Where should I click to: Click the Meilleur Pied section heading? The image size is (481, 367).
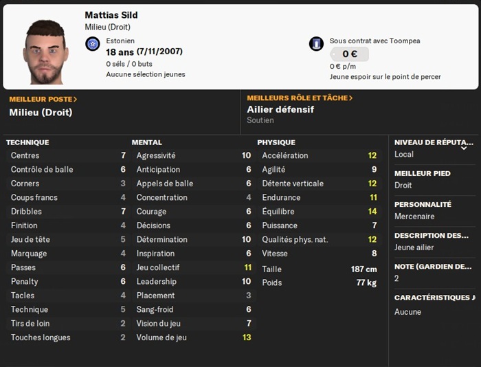coord(423,173)
